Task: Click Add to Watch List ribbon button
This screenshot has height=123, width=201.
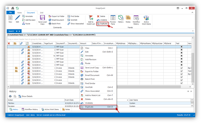Action: (91, 20)
